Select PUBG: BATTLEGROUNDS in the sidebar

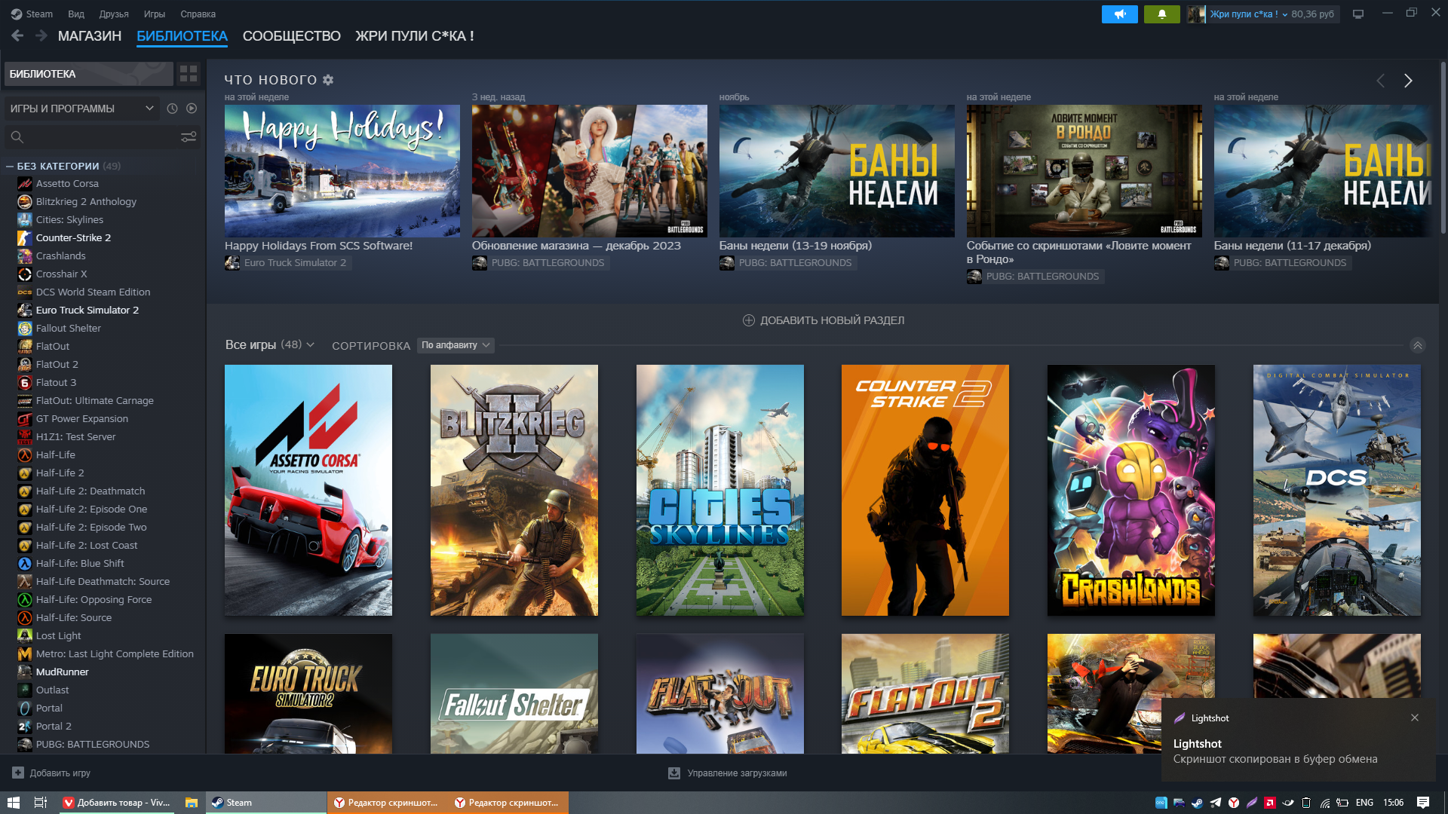pyautogui.click(x=93, y=744)
